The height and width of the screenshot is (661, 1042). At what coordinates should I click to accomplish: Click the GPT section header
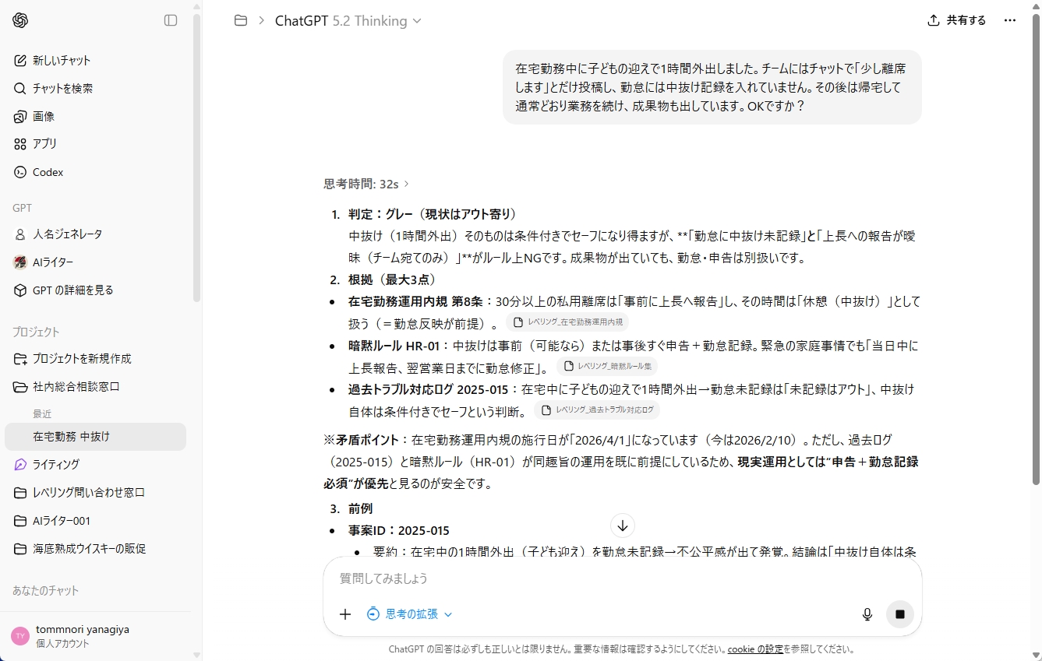pos(22,208)
